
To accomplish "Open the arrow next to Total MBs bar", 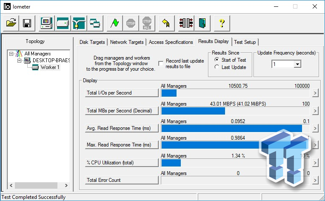I will 315,111.
